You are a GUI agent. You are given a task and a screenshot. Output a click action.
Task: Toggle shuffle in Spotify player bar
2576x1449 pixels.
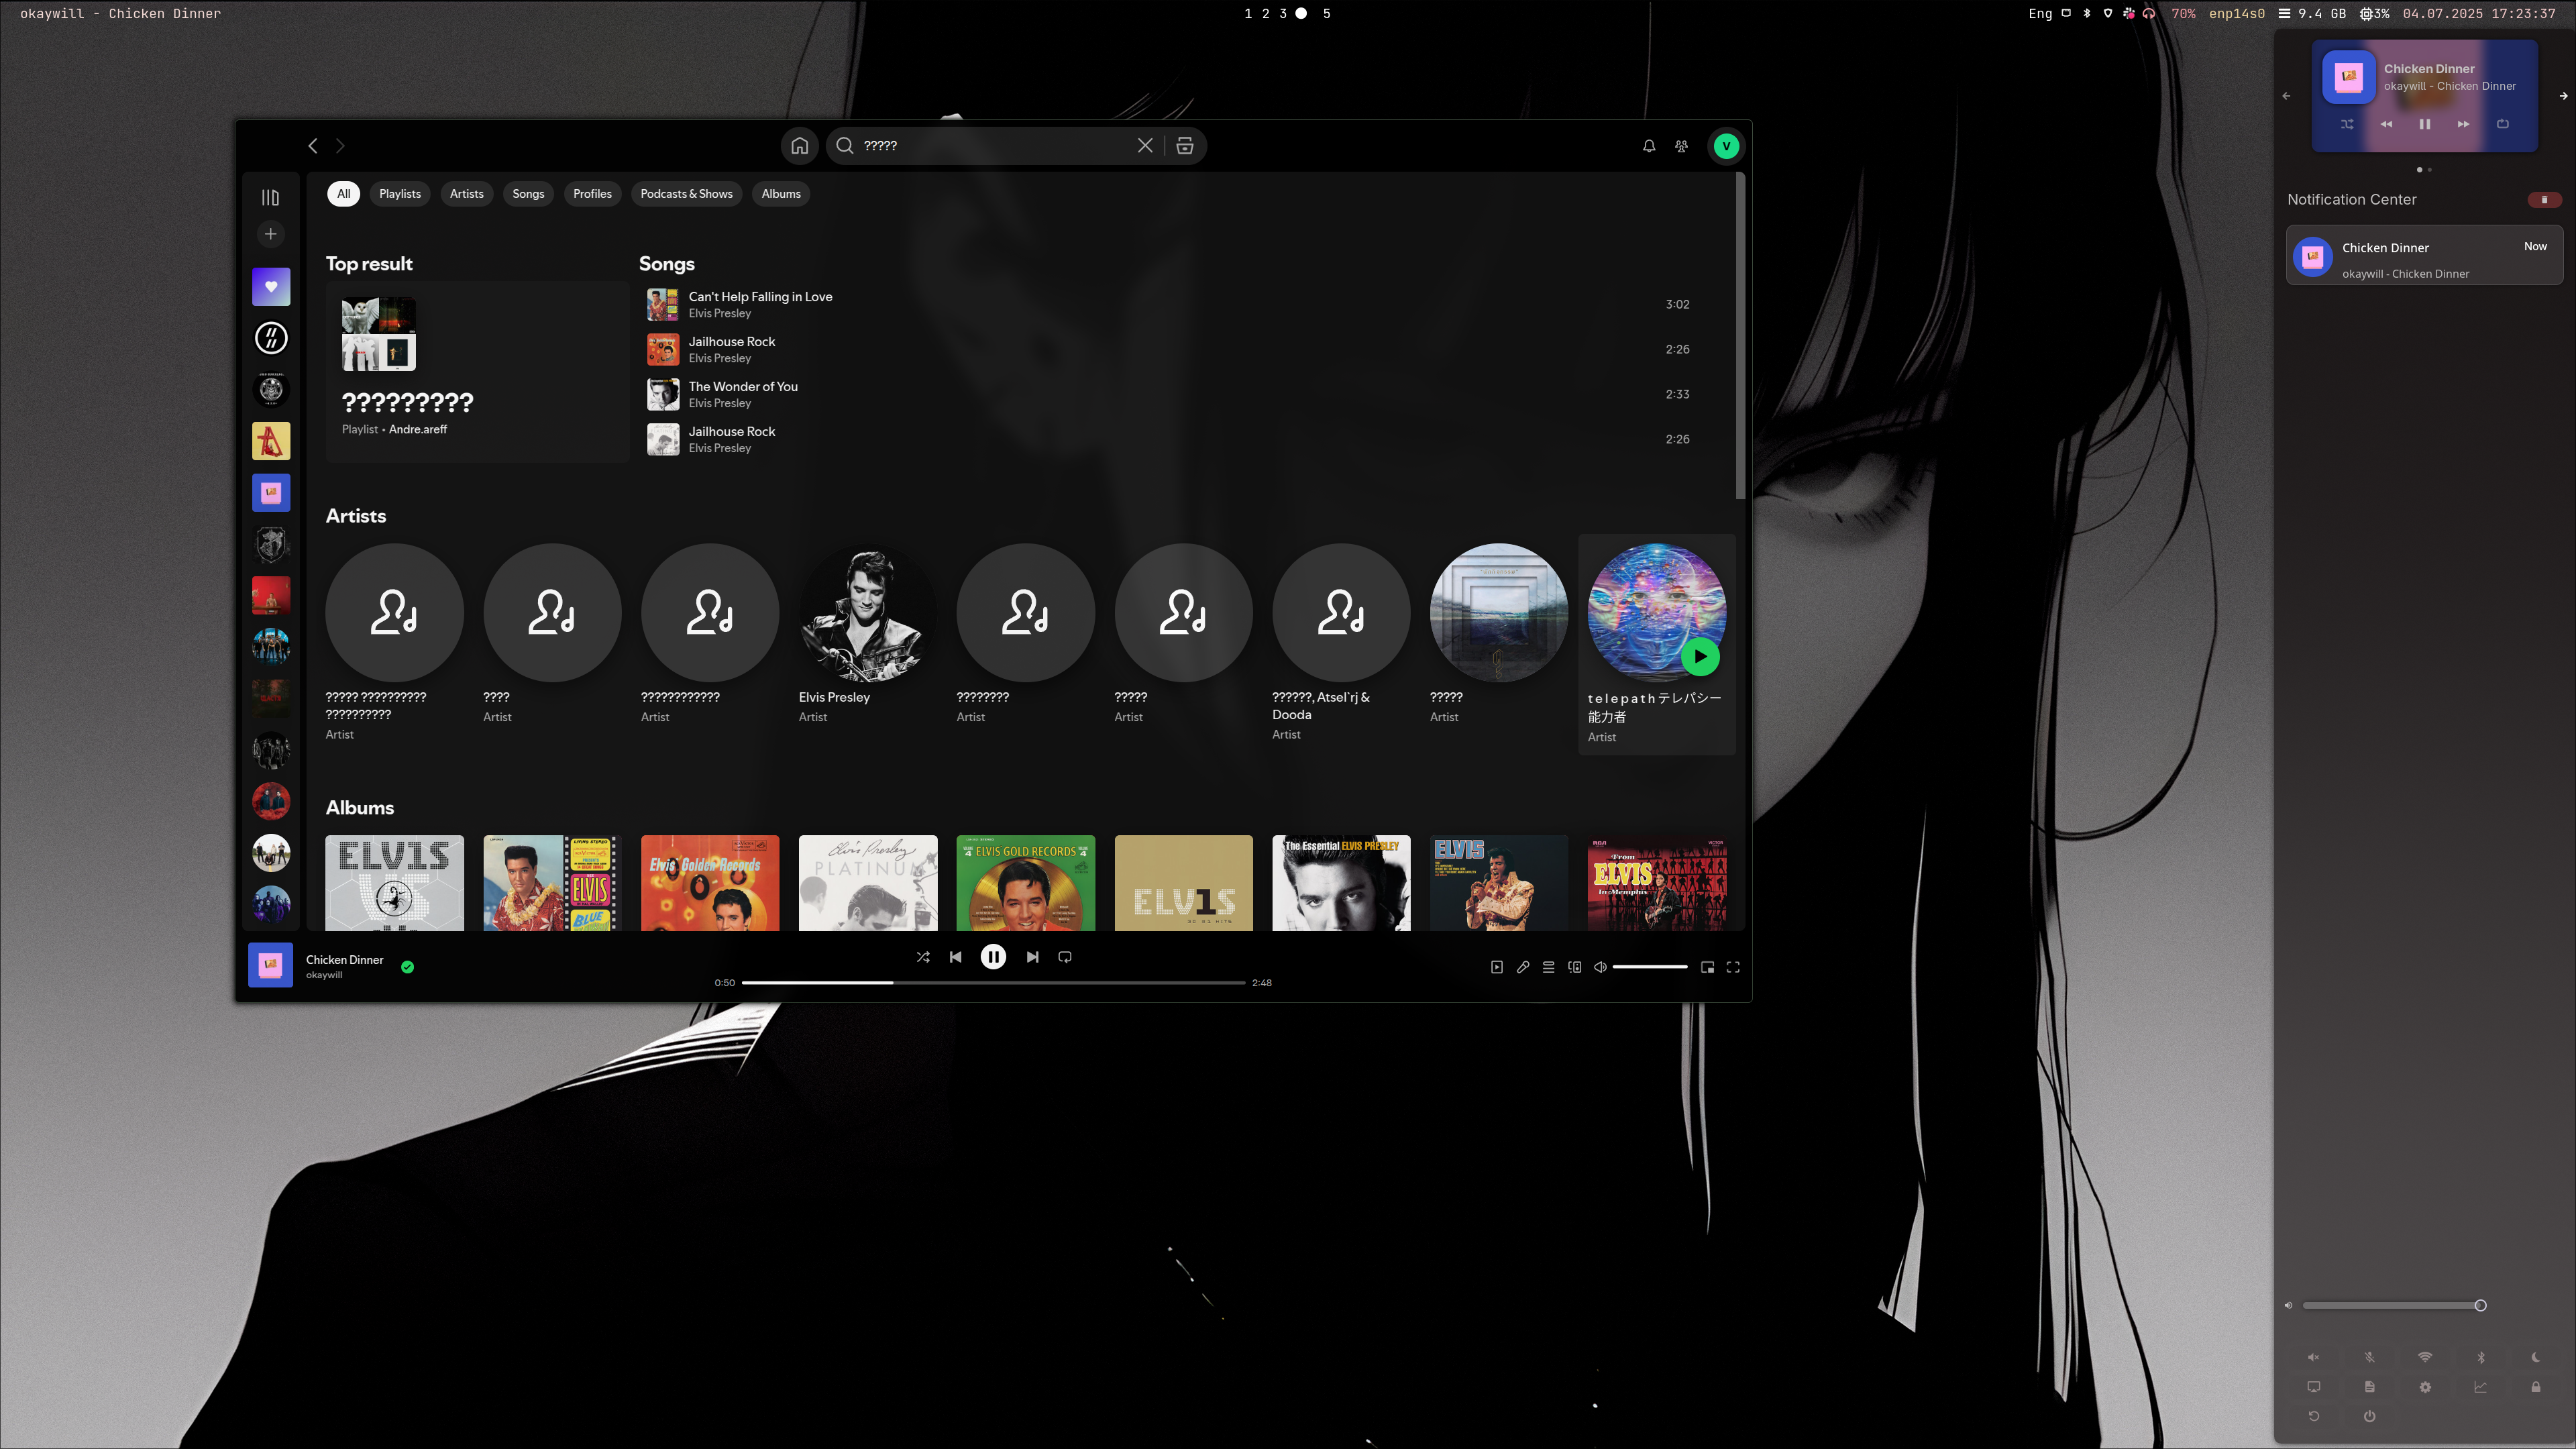923,957
